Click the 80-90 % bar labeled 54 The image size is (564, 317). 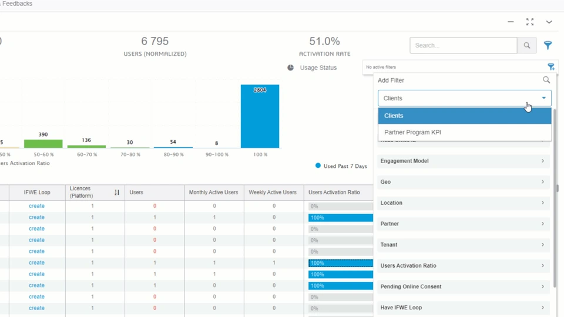tap(173, 147)
